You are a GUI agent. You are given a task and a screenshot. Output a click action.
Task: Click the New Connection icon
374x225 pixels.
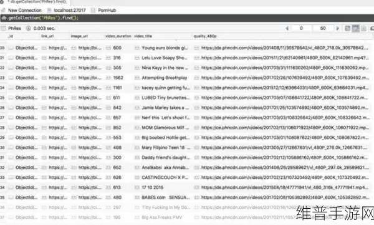click(x=3, y=10)
